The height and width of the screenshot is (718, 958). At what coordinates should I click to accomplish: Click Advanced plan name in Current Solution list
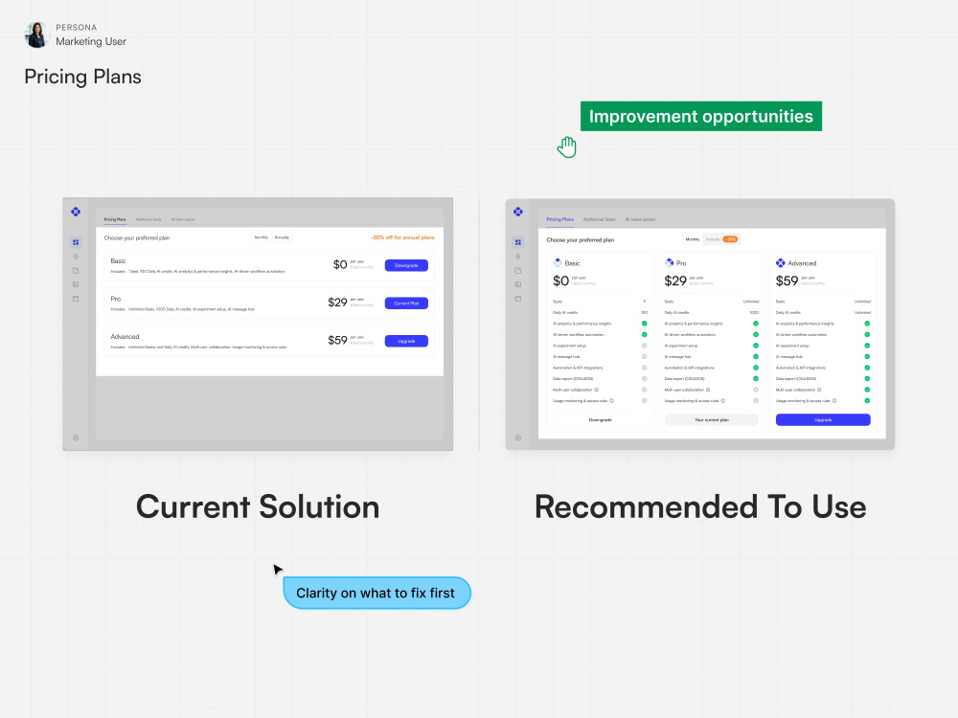(125, 336)
